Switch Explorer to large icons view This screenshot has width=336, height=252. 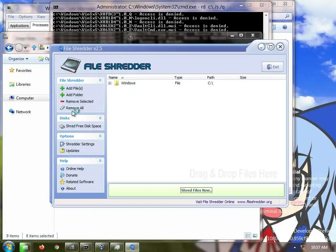pyautogui.click(x=255, y=236)
